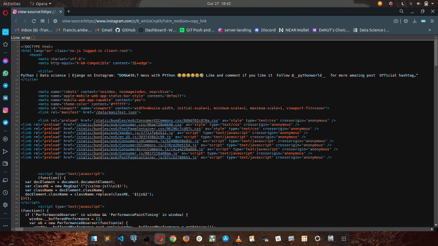The width and height of the screenshot is (438, 246).
Task: Close the view-source tab
Action: 61,11
